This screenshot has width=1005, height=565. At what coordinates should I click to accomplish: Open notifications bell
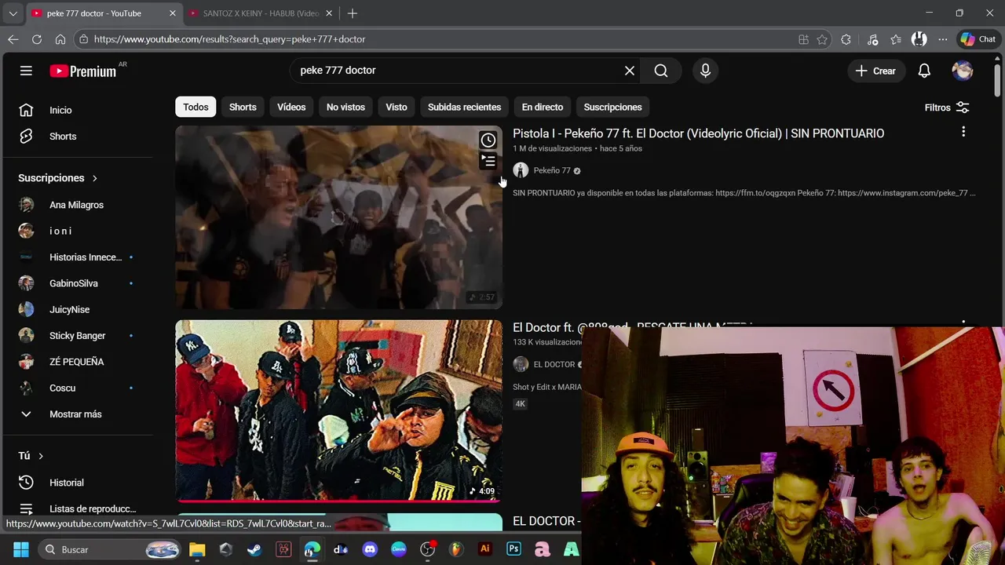(x=924, y=71)
